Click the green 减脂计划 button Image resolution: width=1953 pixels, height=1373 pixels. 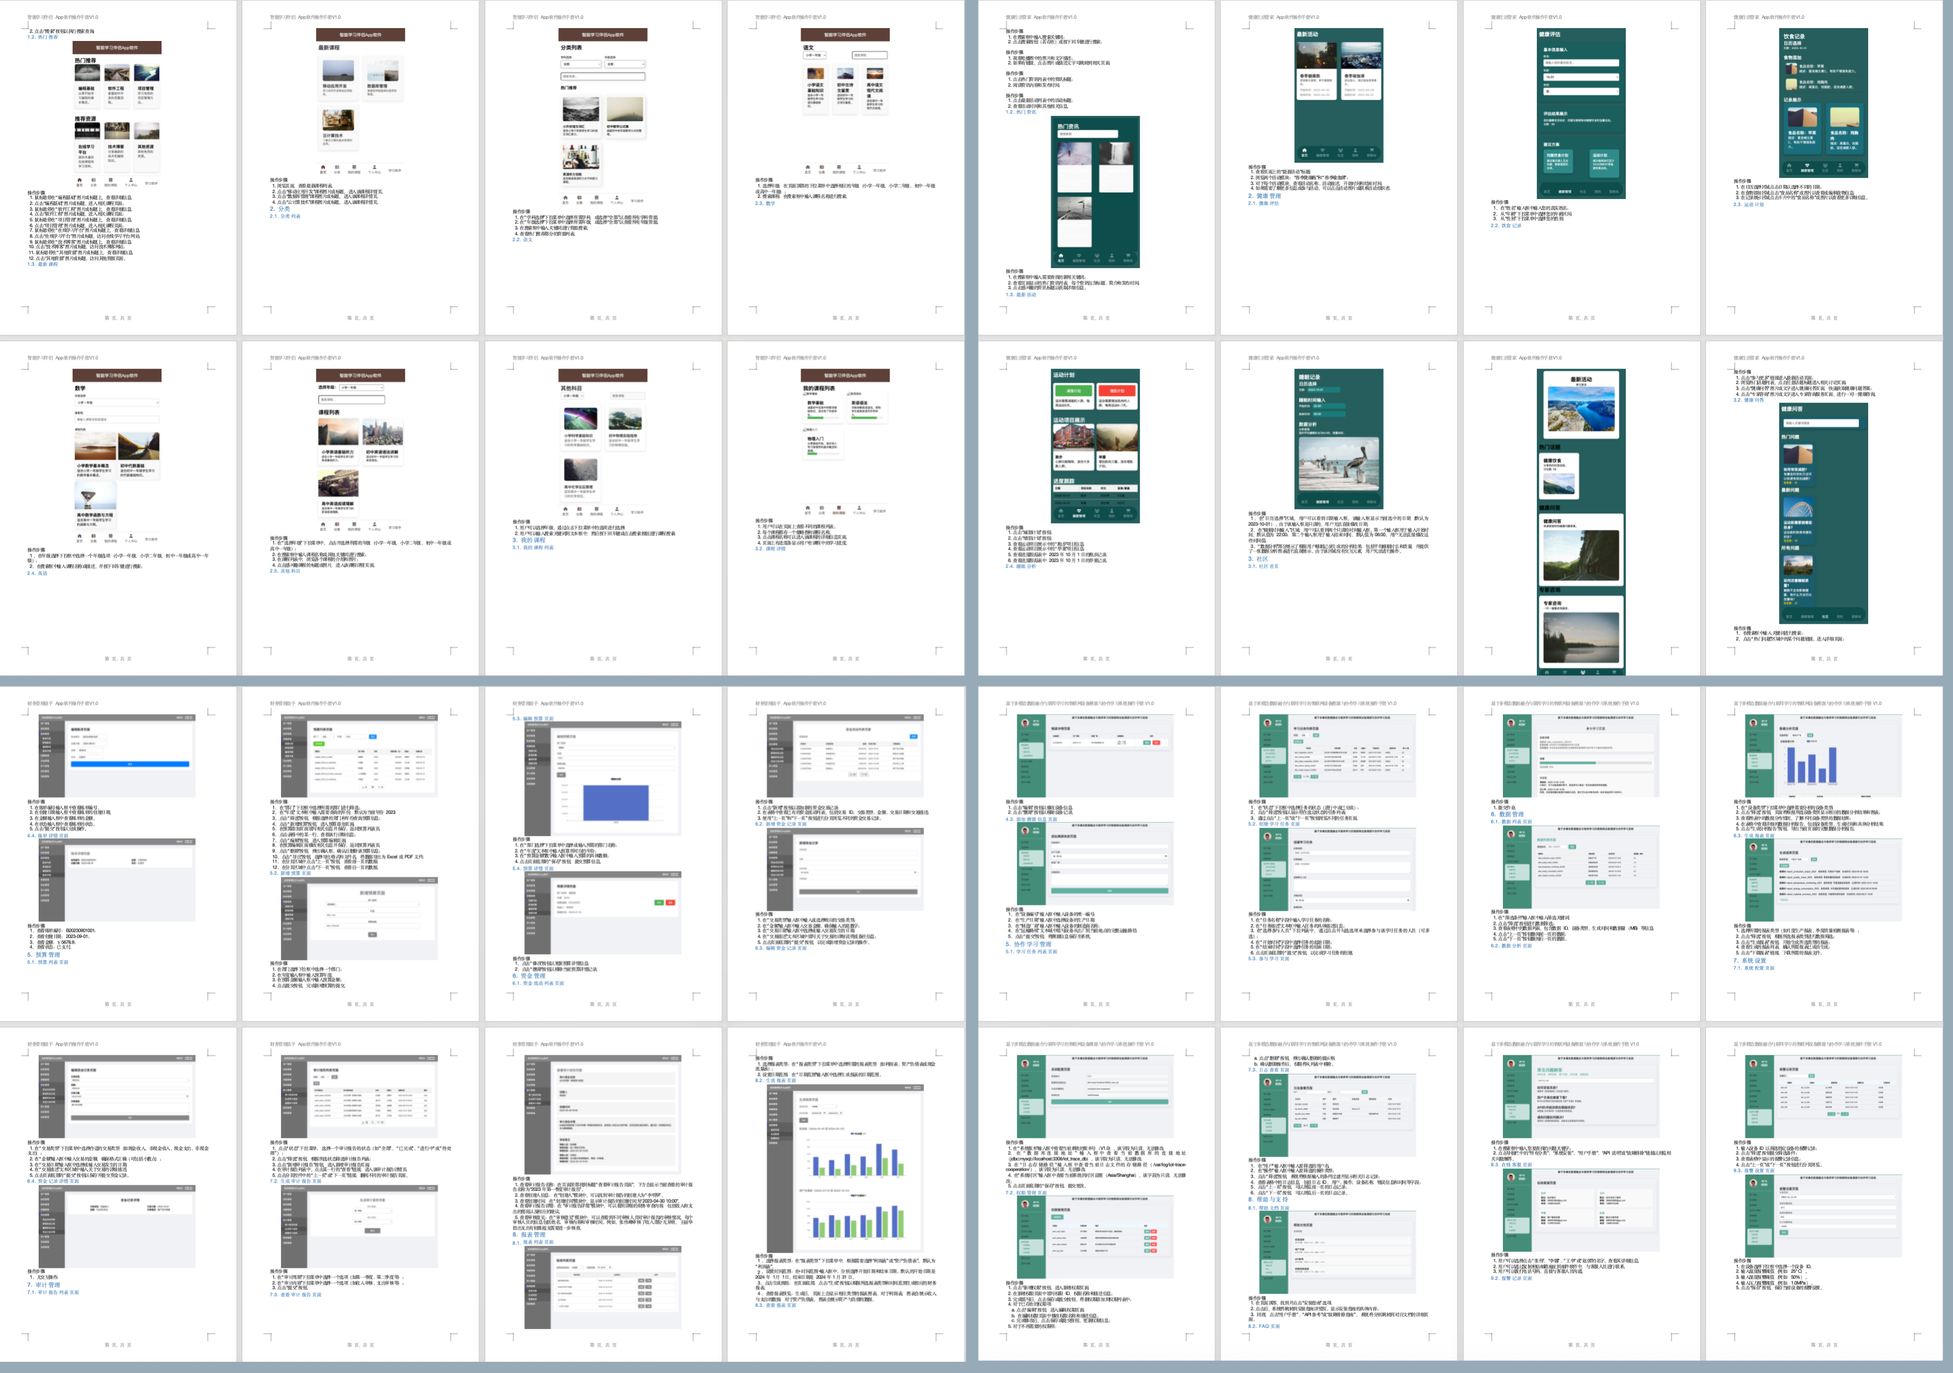[1073, 390]
